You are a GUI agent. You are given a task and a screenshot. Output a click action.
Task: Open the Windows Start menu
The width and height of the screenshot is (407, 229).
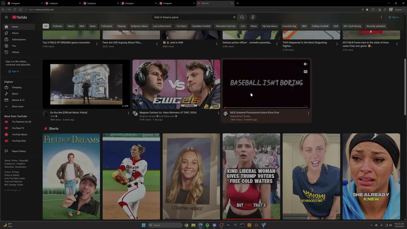pyautogui.click(x=144, y=225)
